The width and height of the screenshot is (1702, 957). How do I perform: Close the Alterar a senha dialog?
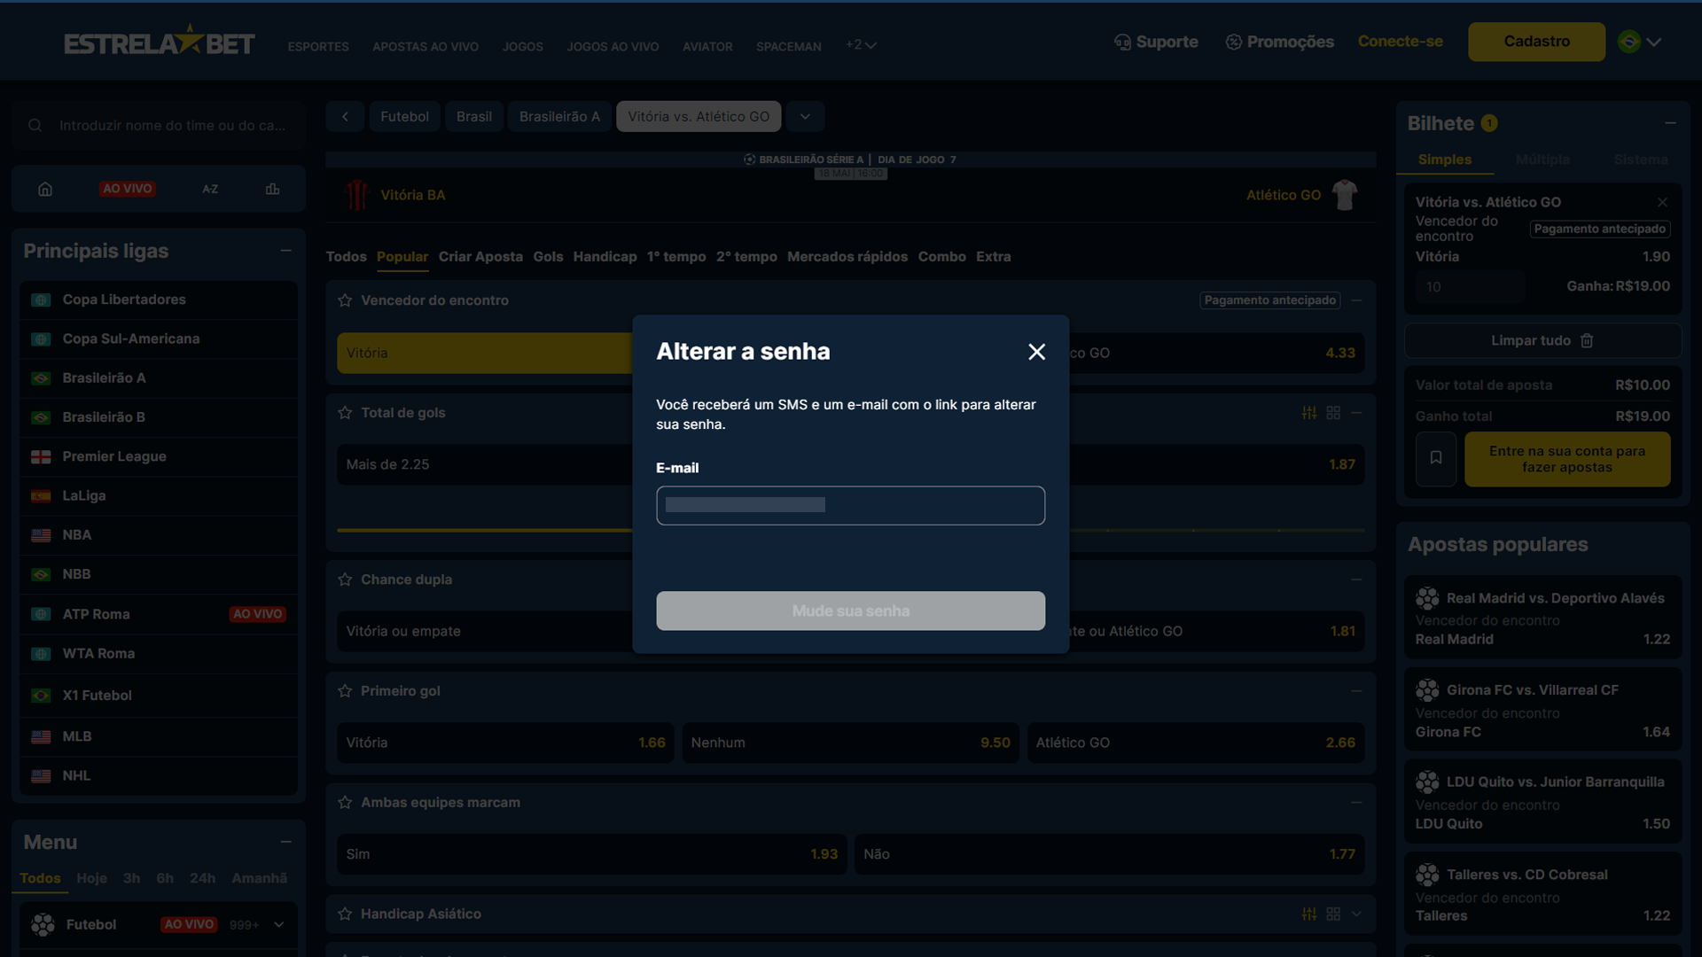(x=1036, y=352)
